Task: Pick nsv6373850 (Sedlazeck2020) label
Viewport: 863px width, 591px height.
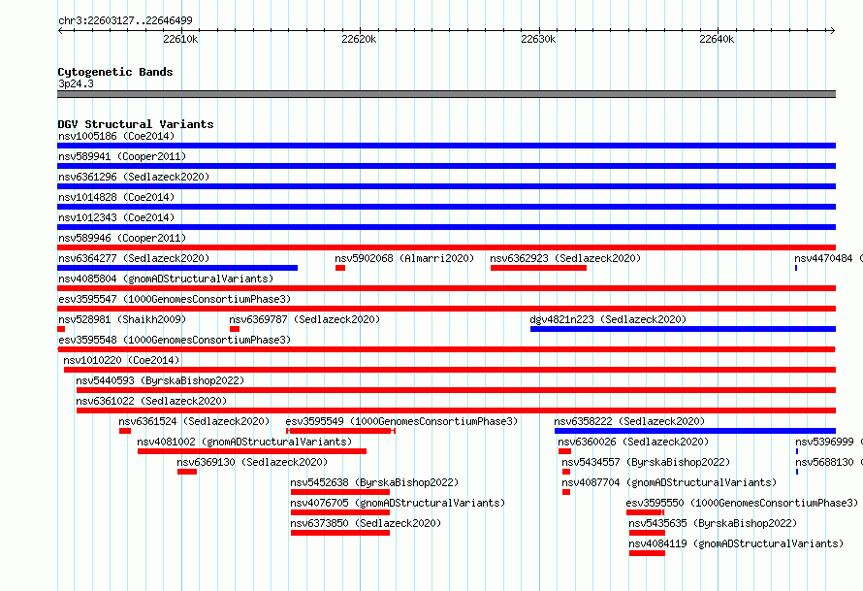Action: click(x=366, y=523)
